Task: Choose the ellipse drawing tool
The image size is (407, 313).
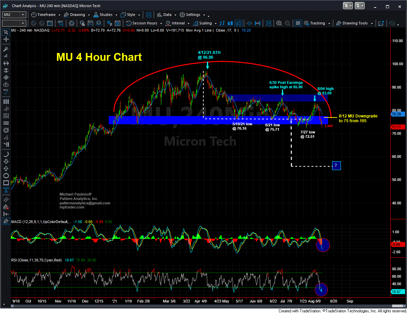Action: pyautogui.click(x=6, y=176)
